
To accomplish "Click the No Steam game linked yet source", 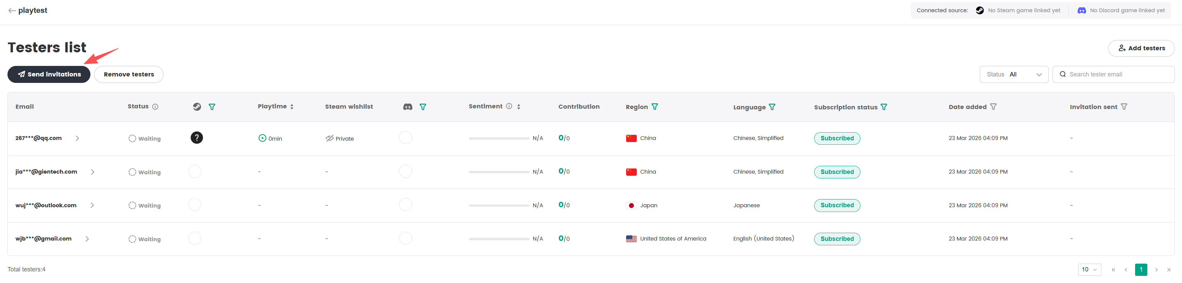I will pos(1018,11).
